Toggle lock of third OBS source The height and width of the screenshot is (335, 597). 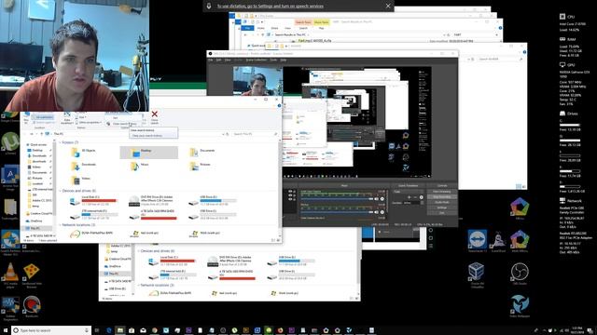pyautogui.click(x=295, y=199)
